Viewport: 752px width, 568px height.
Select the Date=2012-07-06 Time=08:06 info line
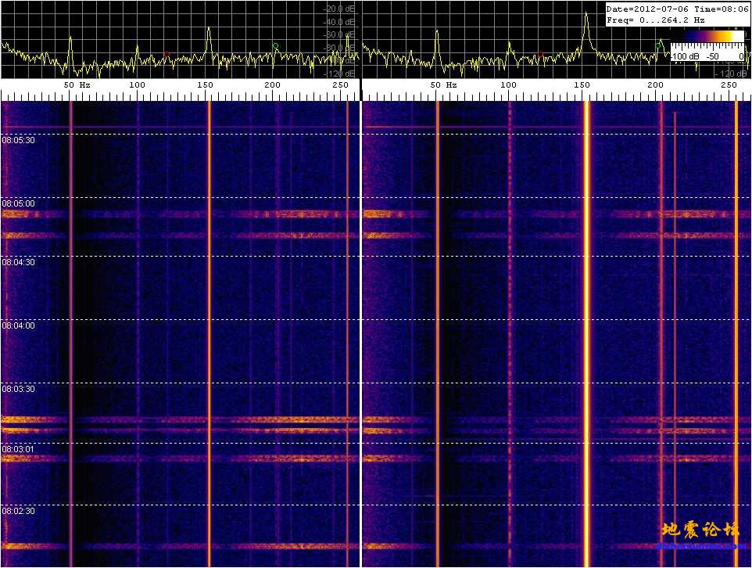677,9
